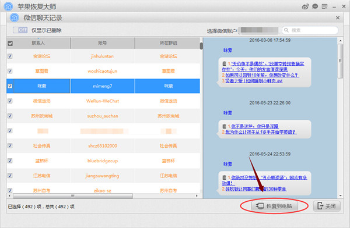Click the 所在群组 column header

point(168,43)
